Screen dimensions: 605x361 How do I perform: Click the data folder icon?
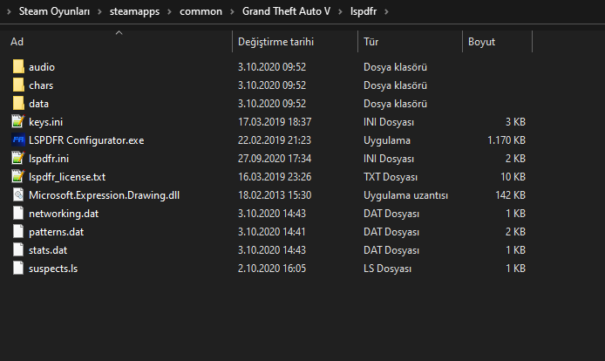18,104
